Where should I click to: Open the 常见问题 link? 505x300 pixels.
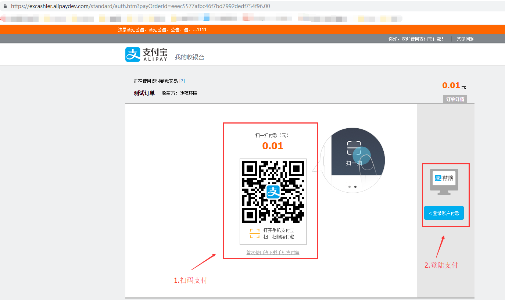click(465, 39)
